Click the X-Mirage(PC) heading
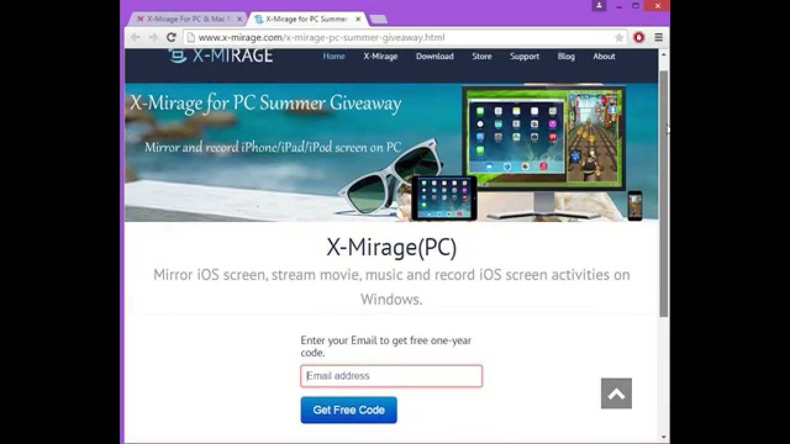This screenshot has height=444, width=790. [x=391, y=247]
